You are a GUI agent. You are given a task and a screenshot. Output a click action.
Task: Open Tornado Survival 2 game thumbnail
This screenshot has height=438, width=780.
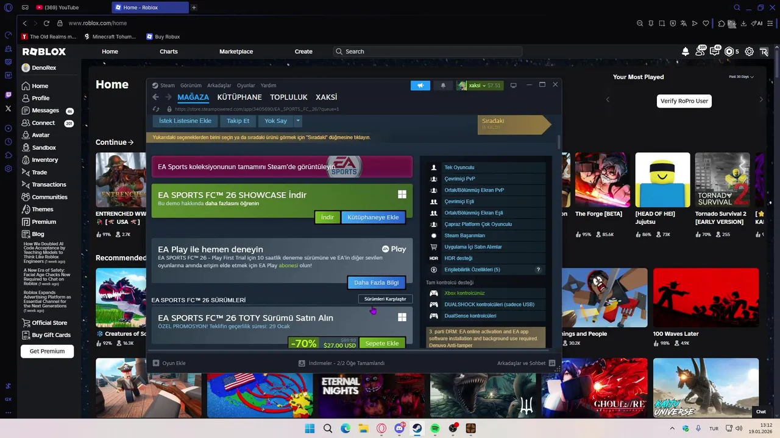pyautogui.click(x=722, y=179)
